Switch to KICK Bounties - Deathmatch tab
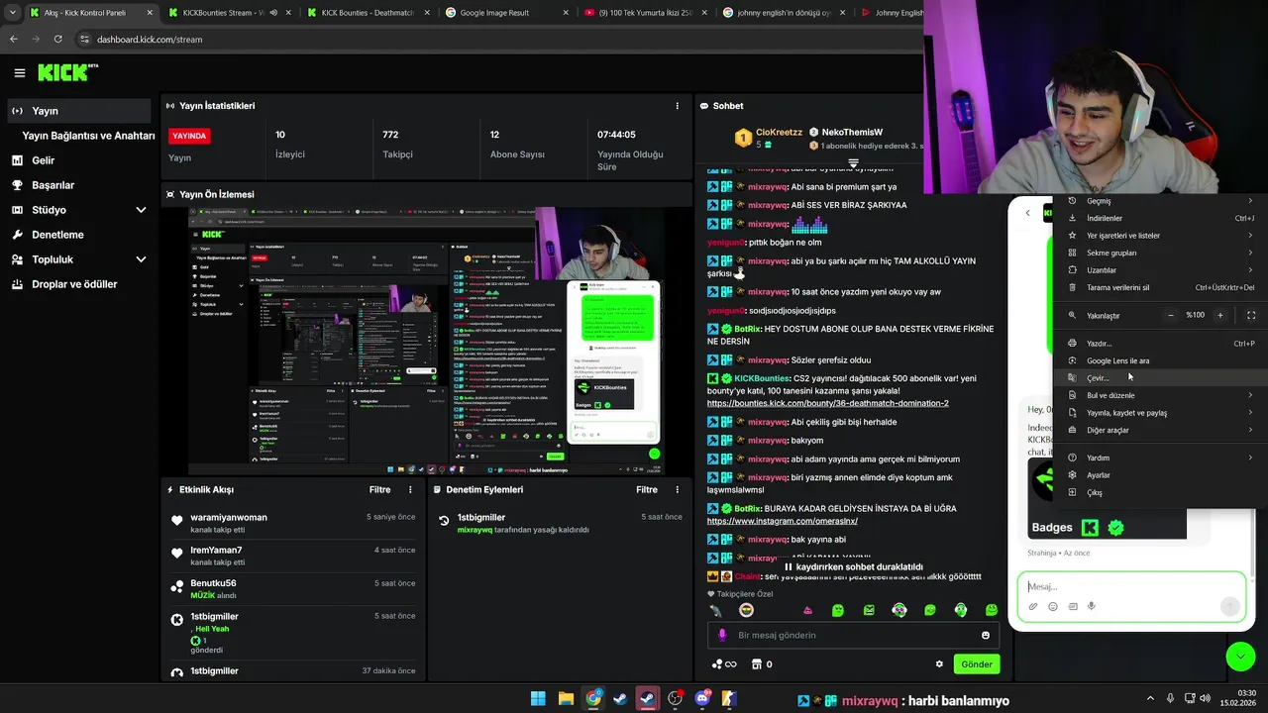This screenshot has width=1268, height=713. (x=366, y=13)
